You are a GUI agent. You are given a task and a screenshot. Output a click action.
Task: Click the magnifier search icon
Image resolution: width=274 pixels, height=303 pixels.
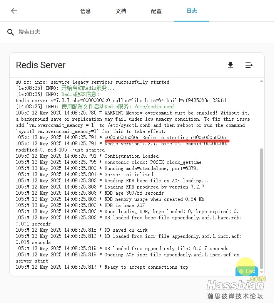tap(11, 32)
